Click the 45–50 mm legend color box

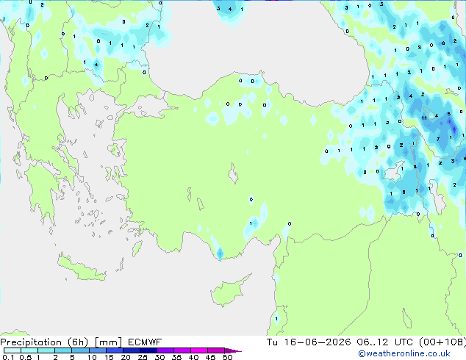(216, 350)
